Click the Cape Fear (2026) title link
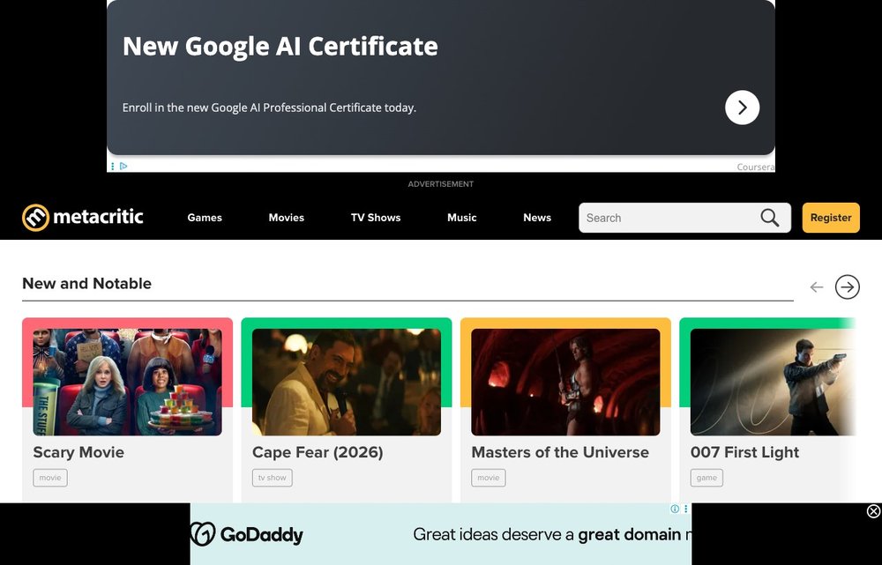The image size is (882, 565). [x=318, y=452]
